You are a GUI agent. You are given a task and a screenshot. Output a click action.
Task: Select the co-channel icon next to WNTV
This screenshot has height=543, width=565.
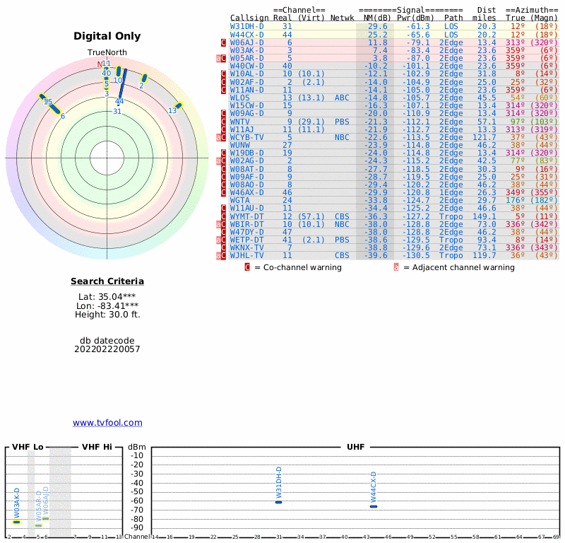pyautogui.click(x=224, y=122)
